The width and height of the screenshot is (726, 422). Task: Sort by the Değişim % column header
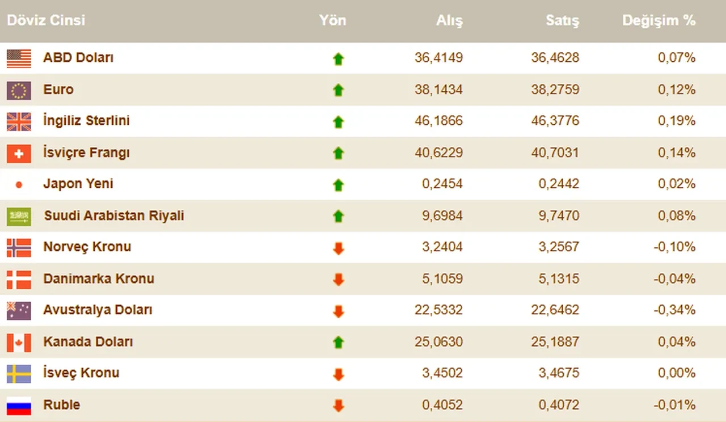click(659, 20)
